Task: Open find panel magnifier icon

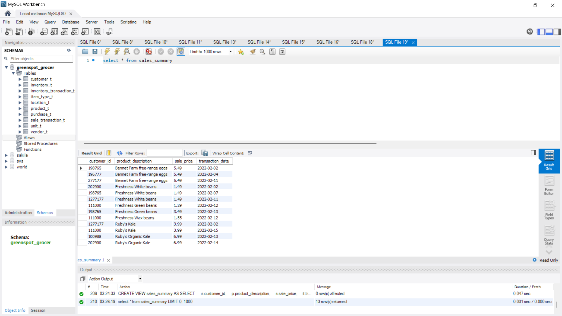Action: click(263, 51)
